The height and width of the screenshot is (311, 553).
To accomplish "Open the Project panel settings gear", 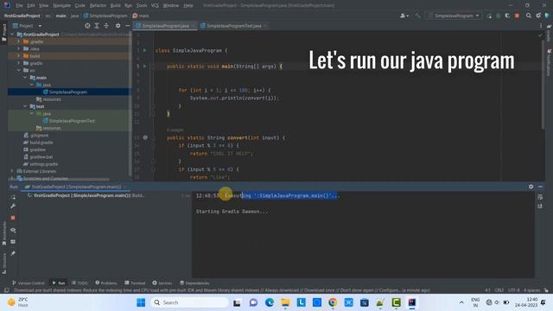I will (x=118, y=26).
